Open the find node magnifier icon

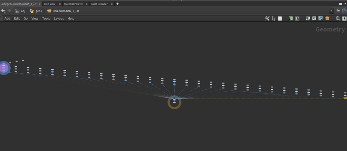tap(338, 19)
